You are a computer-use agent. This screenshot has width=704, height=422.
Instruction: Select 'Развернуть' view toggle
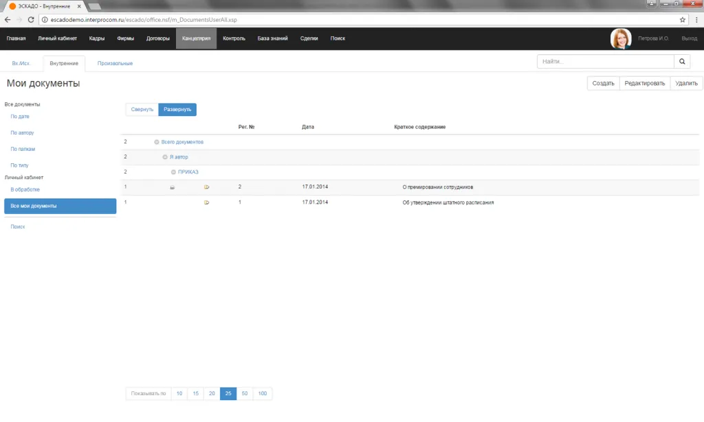[177, 110]
